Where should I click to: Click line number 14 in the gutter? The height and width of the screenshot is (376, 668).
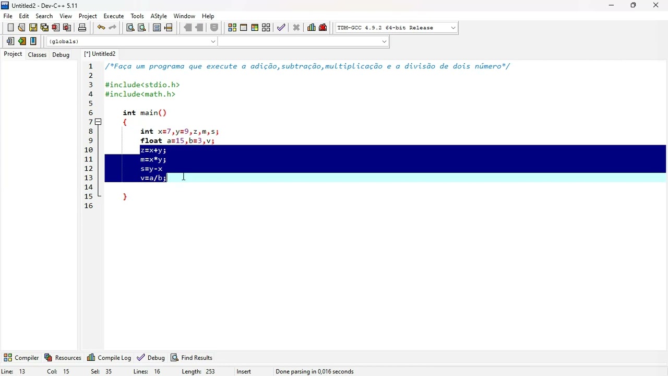(89, 187)
